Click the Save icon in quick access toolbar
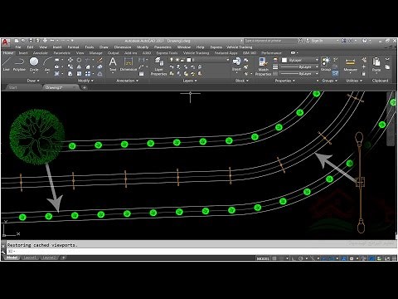 pos(31,41)
